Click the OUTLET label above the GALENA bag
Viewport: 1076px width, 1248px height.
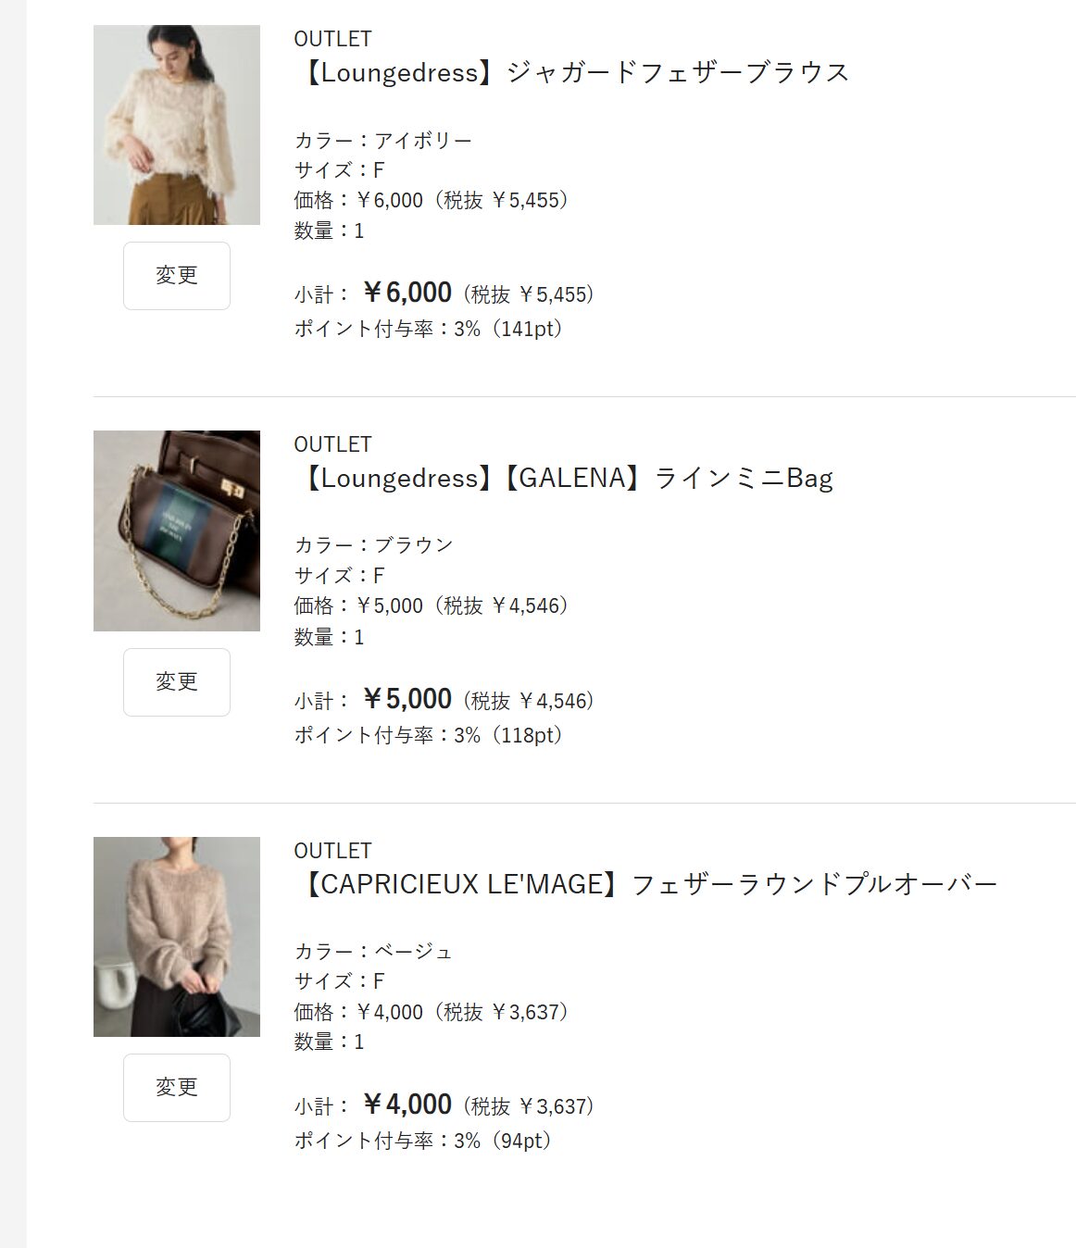(x=332, y=444)
